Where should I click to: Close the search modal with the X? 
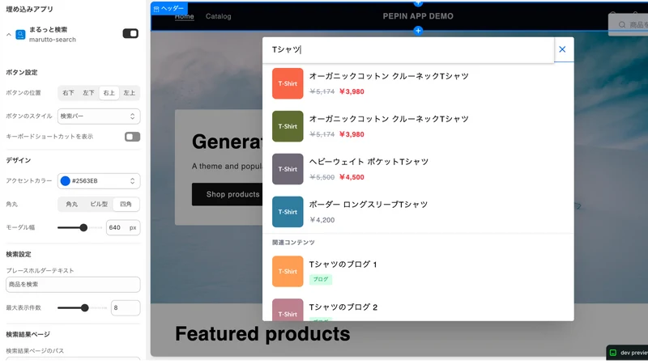pos(562,49)
